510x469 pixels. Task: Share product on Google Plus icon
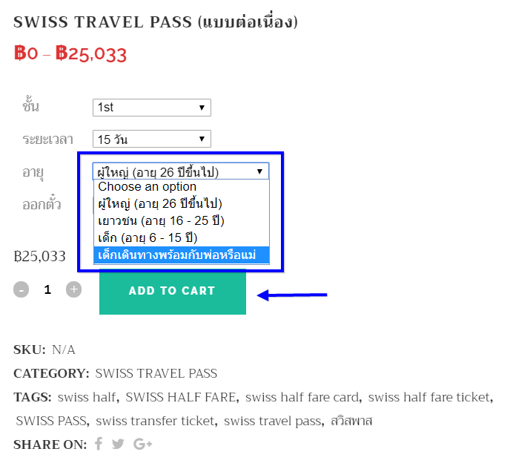coord(142,444)
